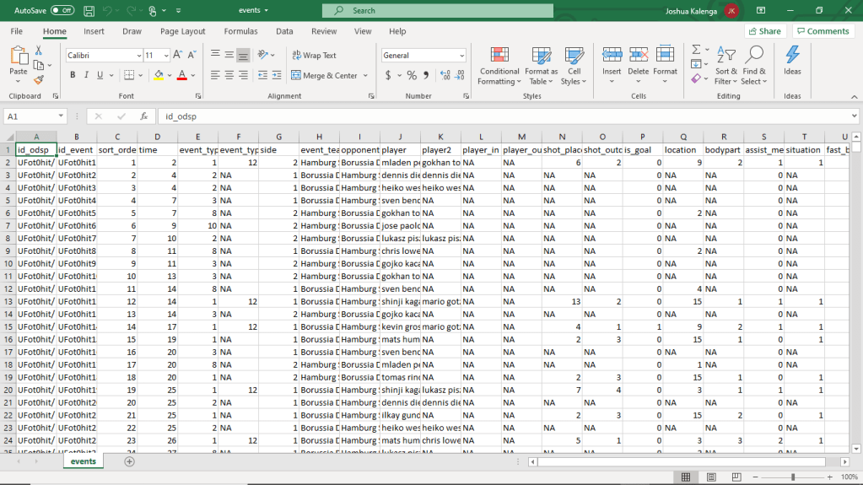Open Conditional Formatting in Styles group

[499, 65]
